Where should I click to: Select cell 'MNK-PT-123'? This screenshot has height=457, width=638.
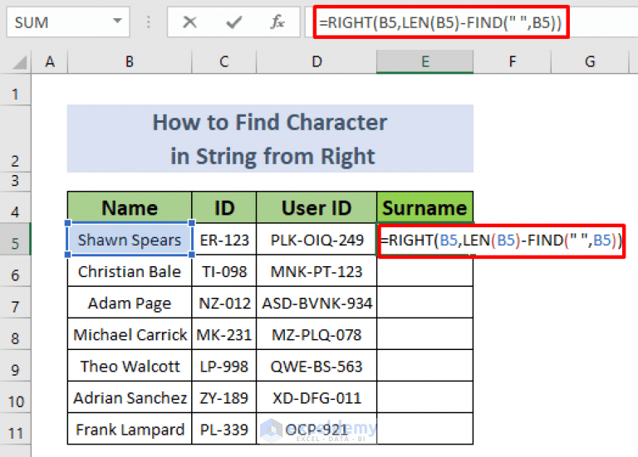(x=317, y=270)
